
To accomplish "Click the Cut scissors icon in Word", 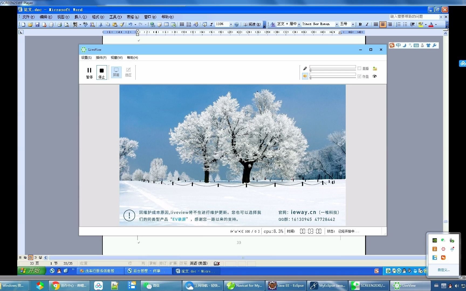I will pyautogui.click(x=101, y=25).
